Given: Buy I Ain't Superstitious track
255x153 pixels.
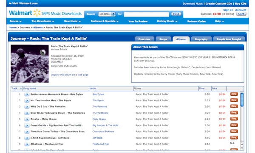Looking at the screenshot, I should [x=234, y=138].
